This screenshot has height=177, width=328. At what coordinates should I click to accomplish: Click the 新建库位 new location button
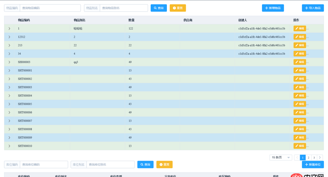[x=313, y=164]
